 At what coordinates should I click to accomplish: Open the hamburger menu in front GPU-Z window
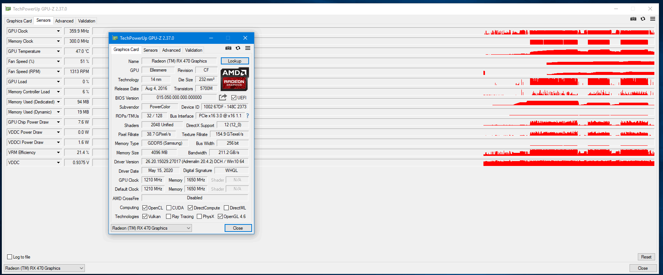[248, 48]
